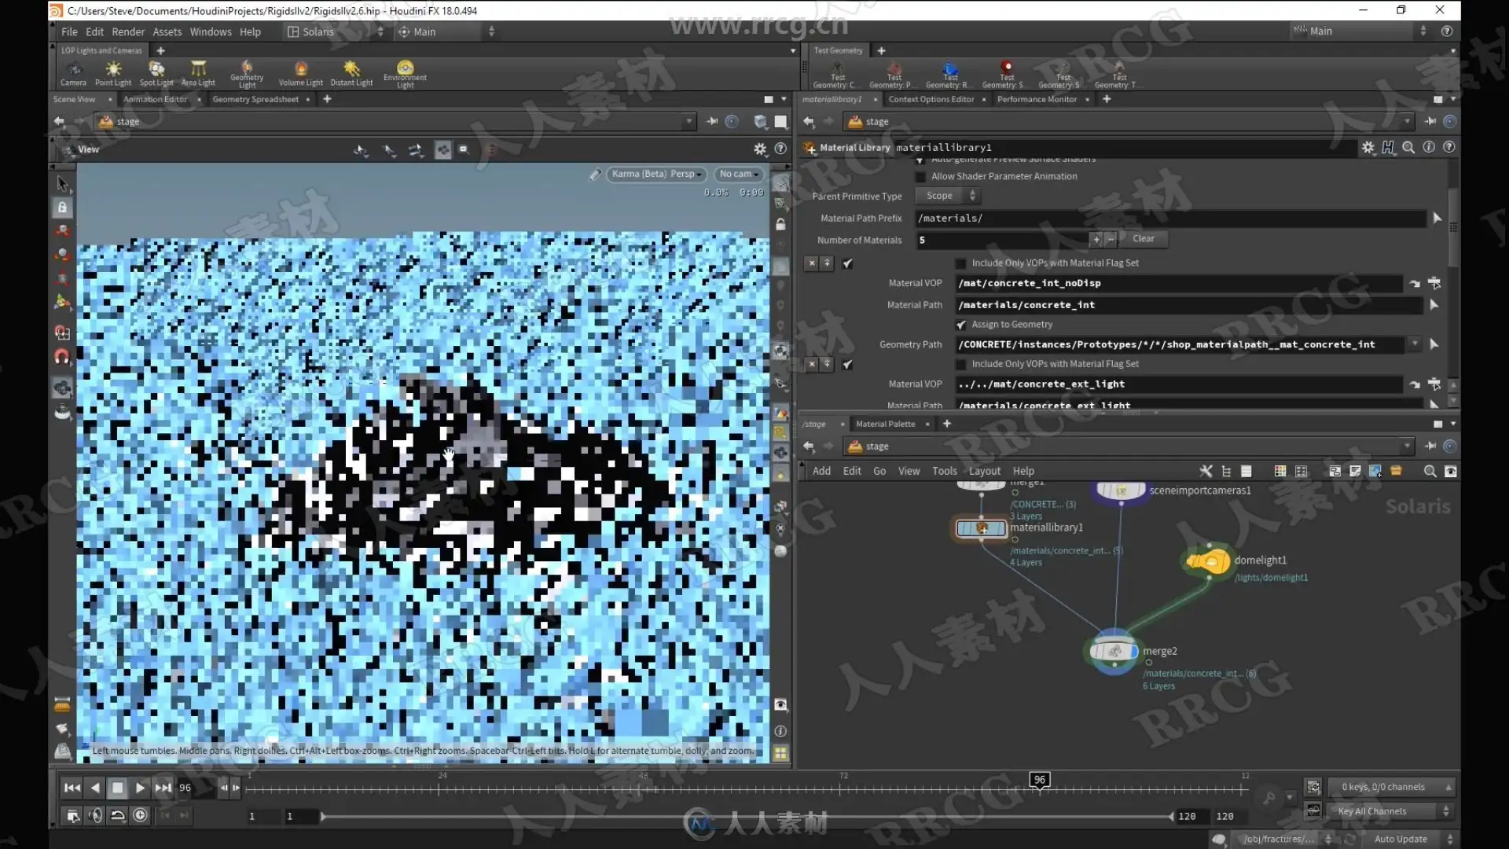The height and width of the screenshot is (849, 1509).
Task: Click the Clear button for materials
Action: [1144, 239]
